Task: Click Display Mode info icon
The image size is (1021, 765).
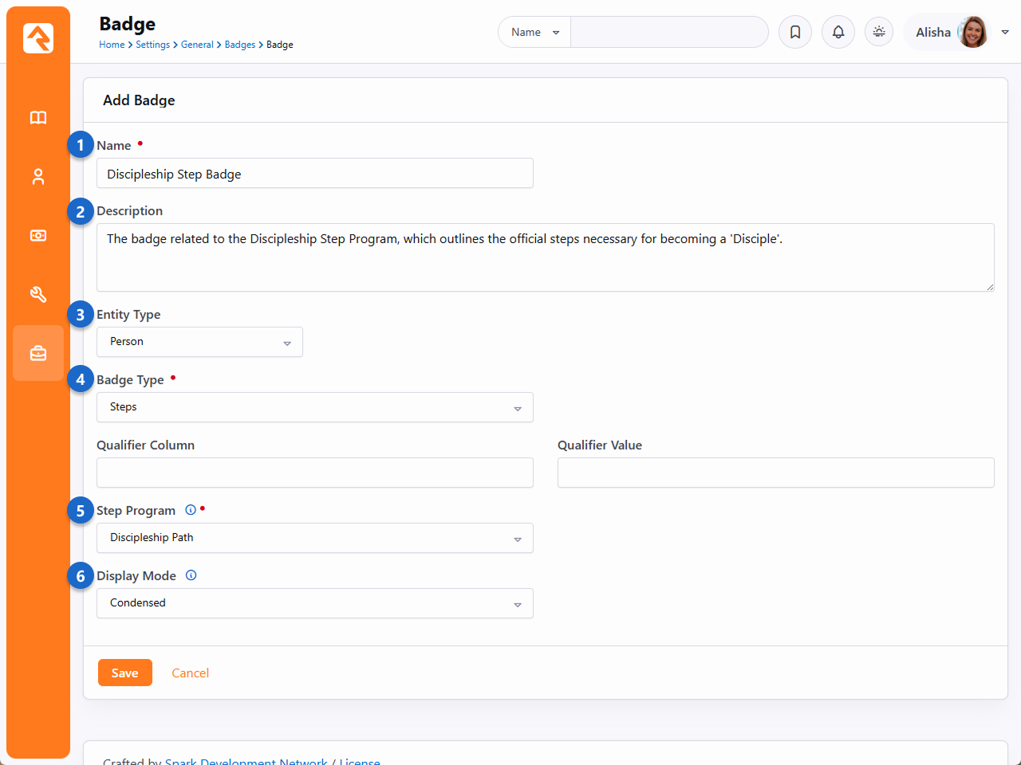Action: (x=191, y=575)
